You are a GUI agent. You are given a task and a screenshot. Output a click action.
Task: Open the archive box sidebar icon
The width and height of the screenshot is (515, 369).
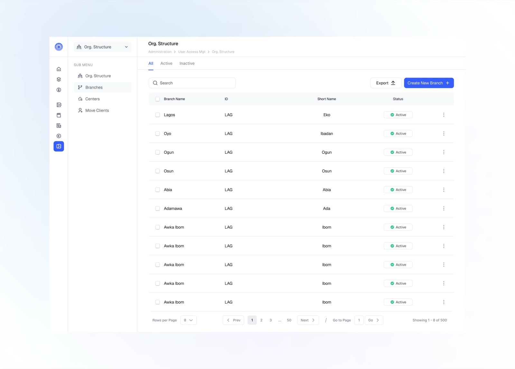[x=59, y=115]
